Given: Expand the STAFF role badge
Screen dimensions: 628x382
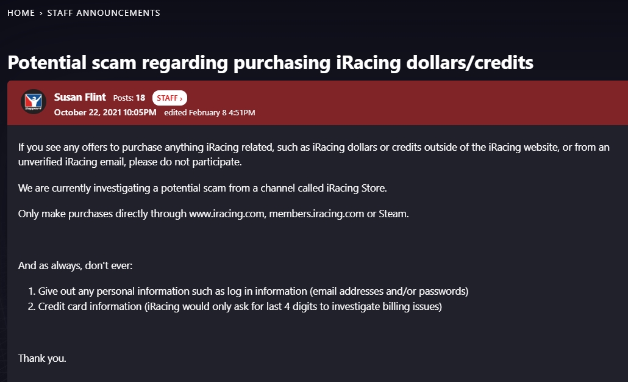Looking at the screenshot, I should pyautogui.click(x=169, y=98).
